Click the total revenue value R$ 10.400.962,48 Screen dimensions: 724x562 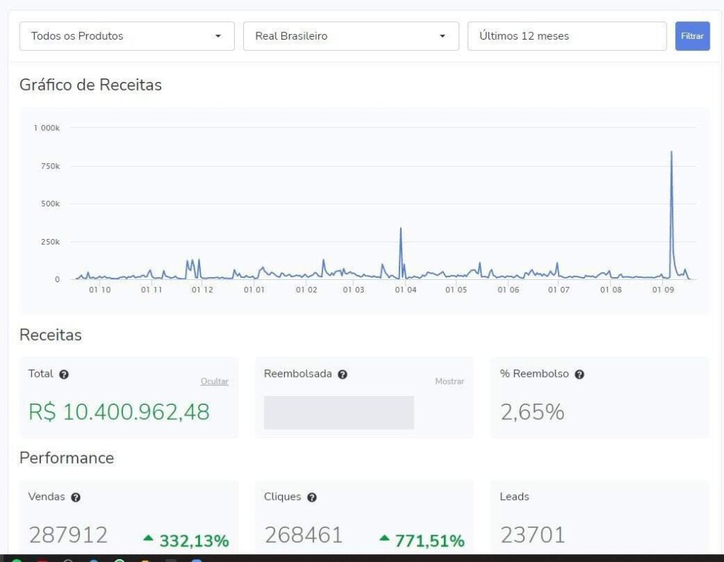pyautogui.click(x=119, y=411)
